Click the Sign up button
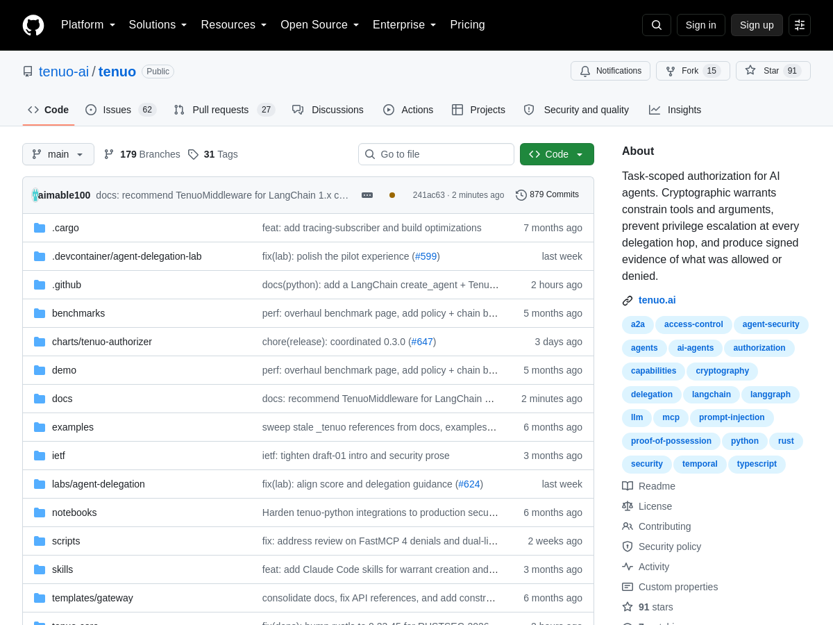Image resolution: width=833 pixels, height=625 pixels. click(x=757, y=25)
